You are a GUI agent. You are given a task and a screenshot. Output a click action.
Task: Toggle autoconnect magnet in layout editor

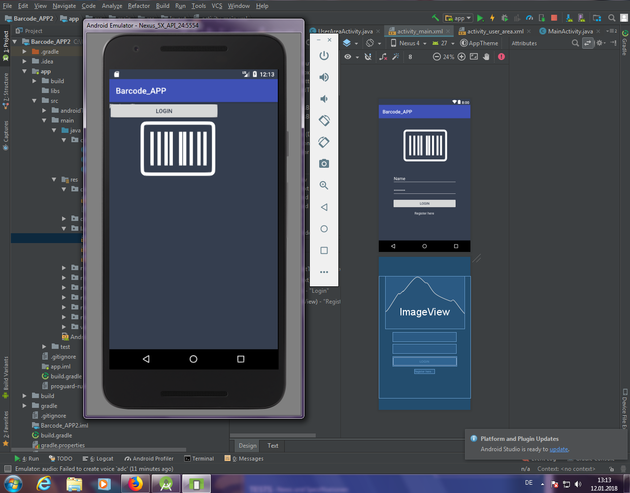(x=368, y=57)
